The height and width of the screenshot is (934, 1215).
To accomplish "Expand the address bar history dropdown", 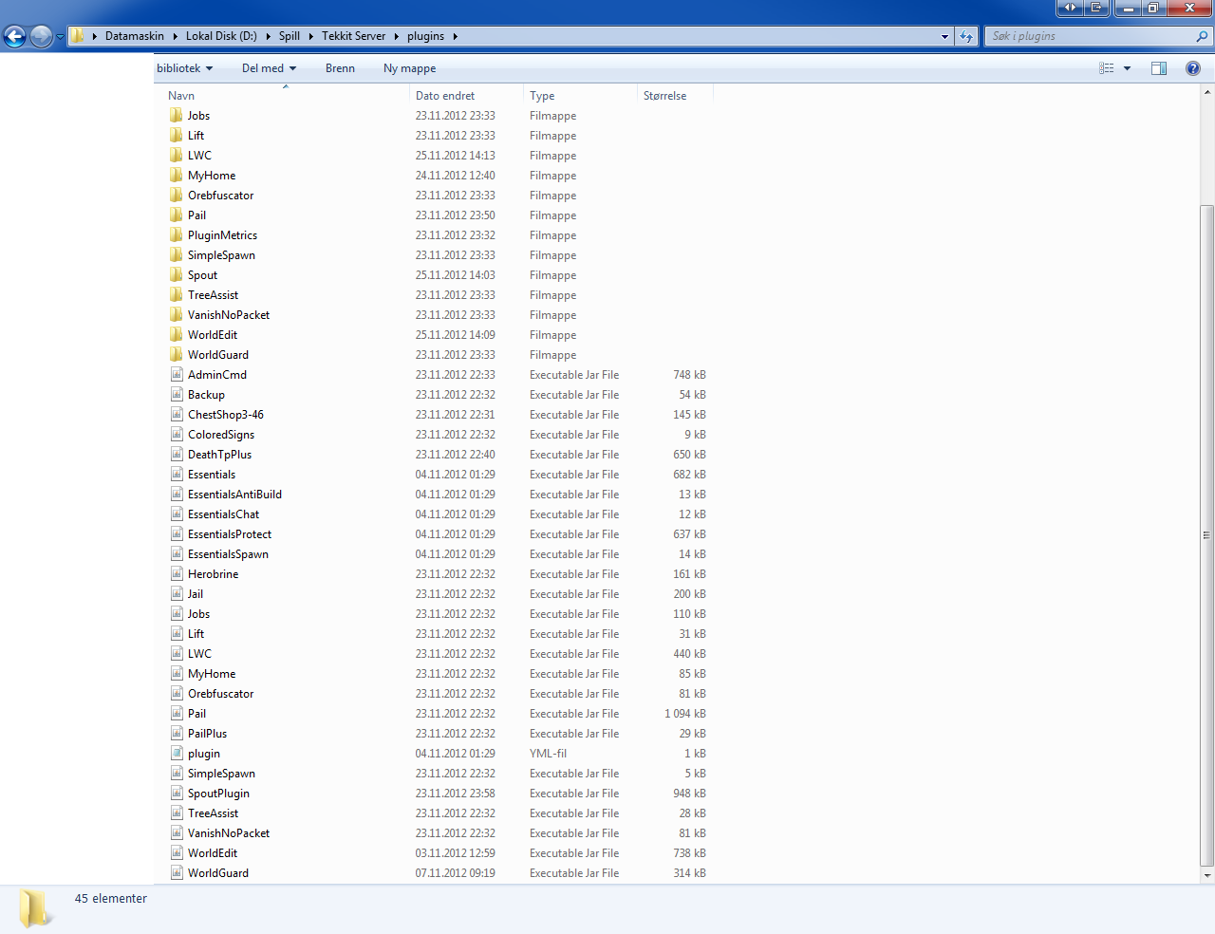I will pos(944,36).
